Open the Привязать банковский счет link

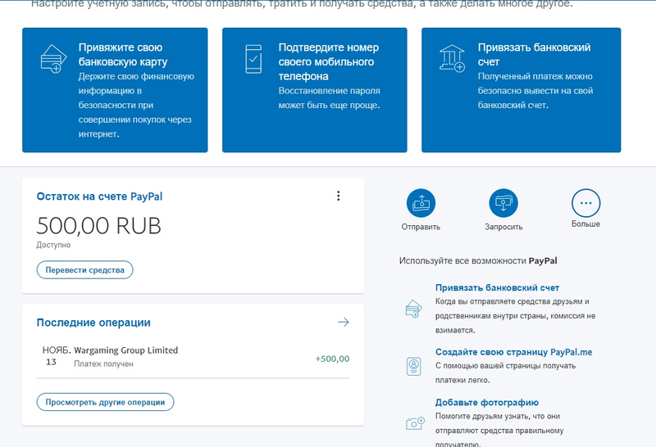pos(497,287)
